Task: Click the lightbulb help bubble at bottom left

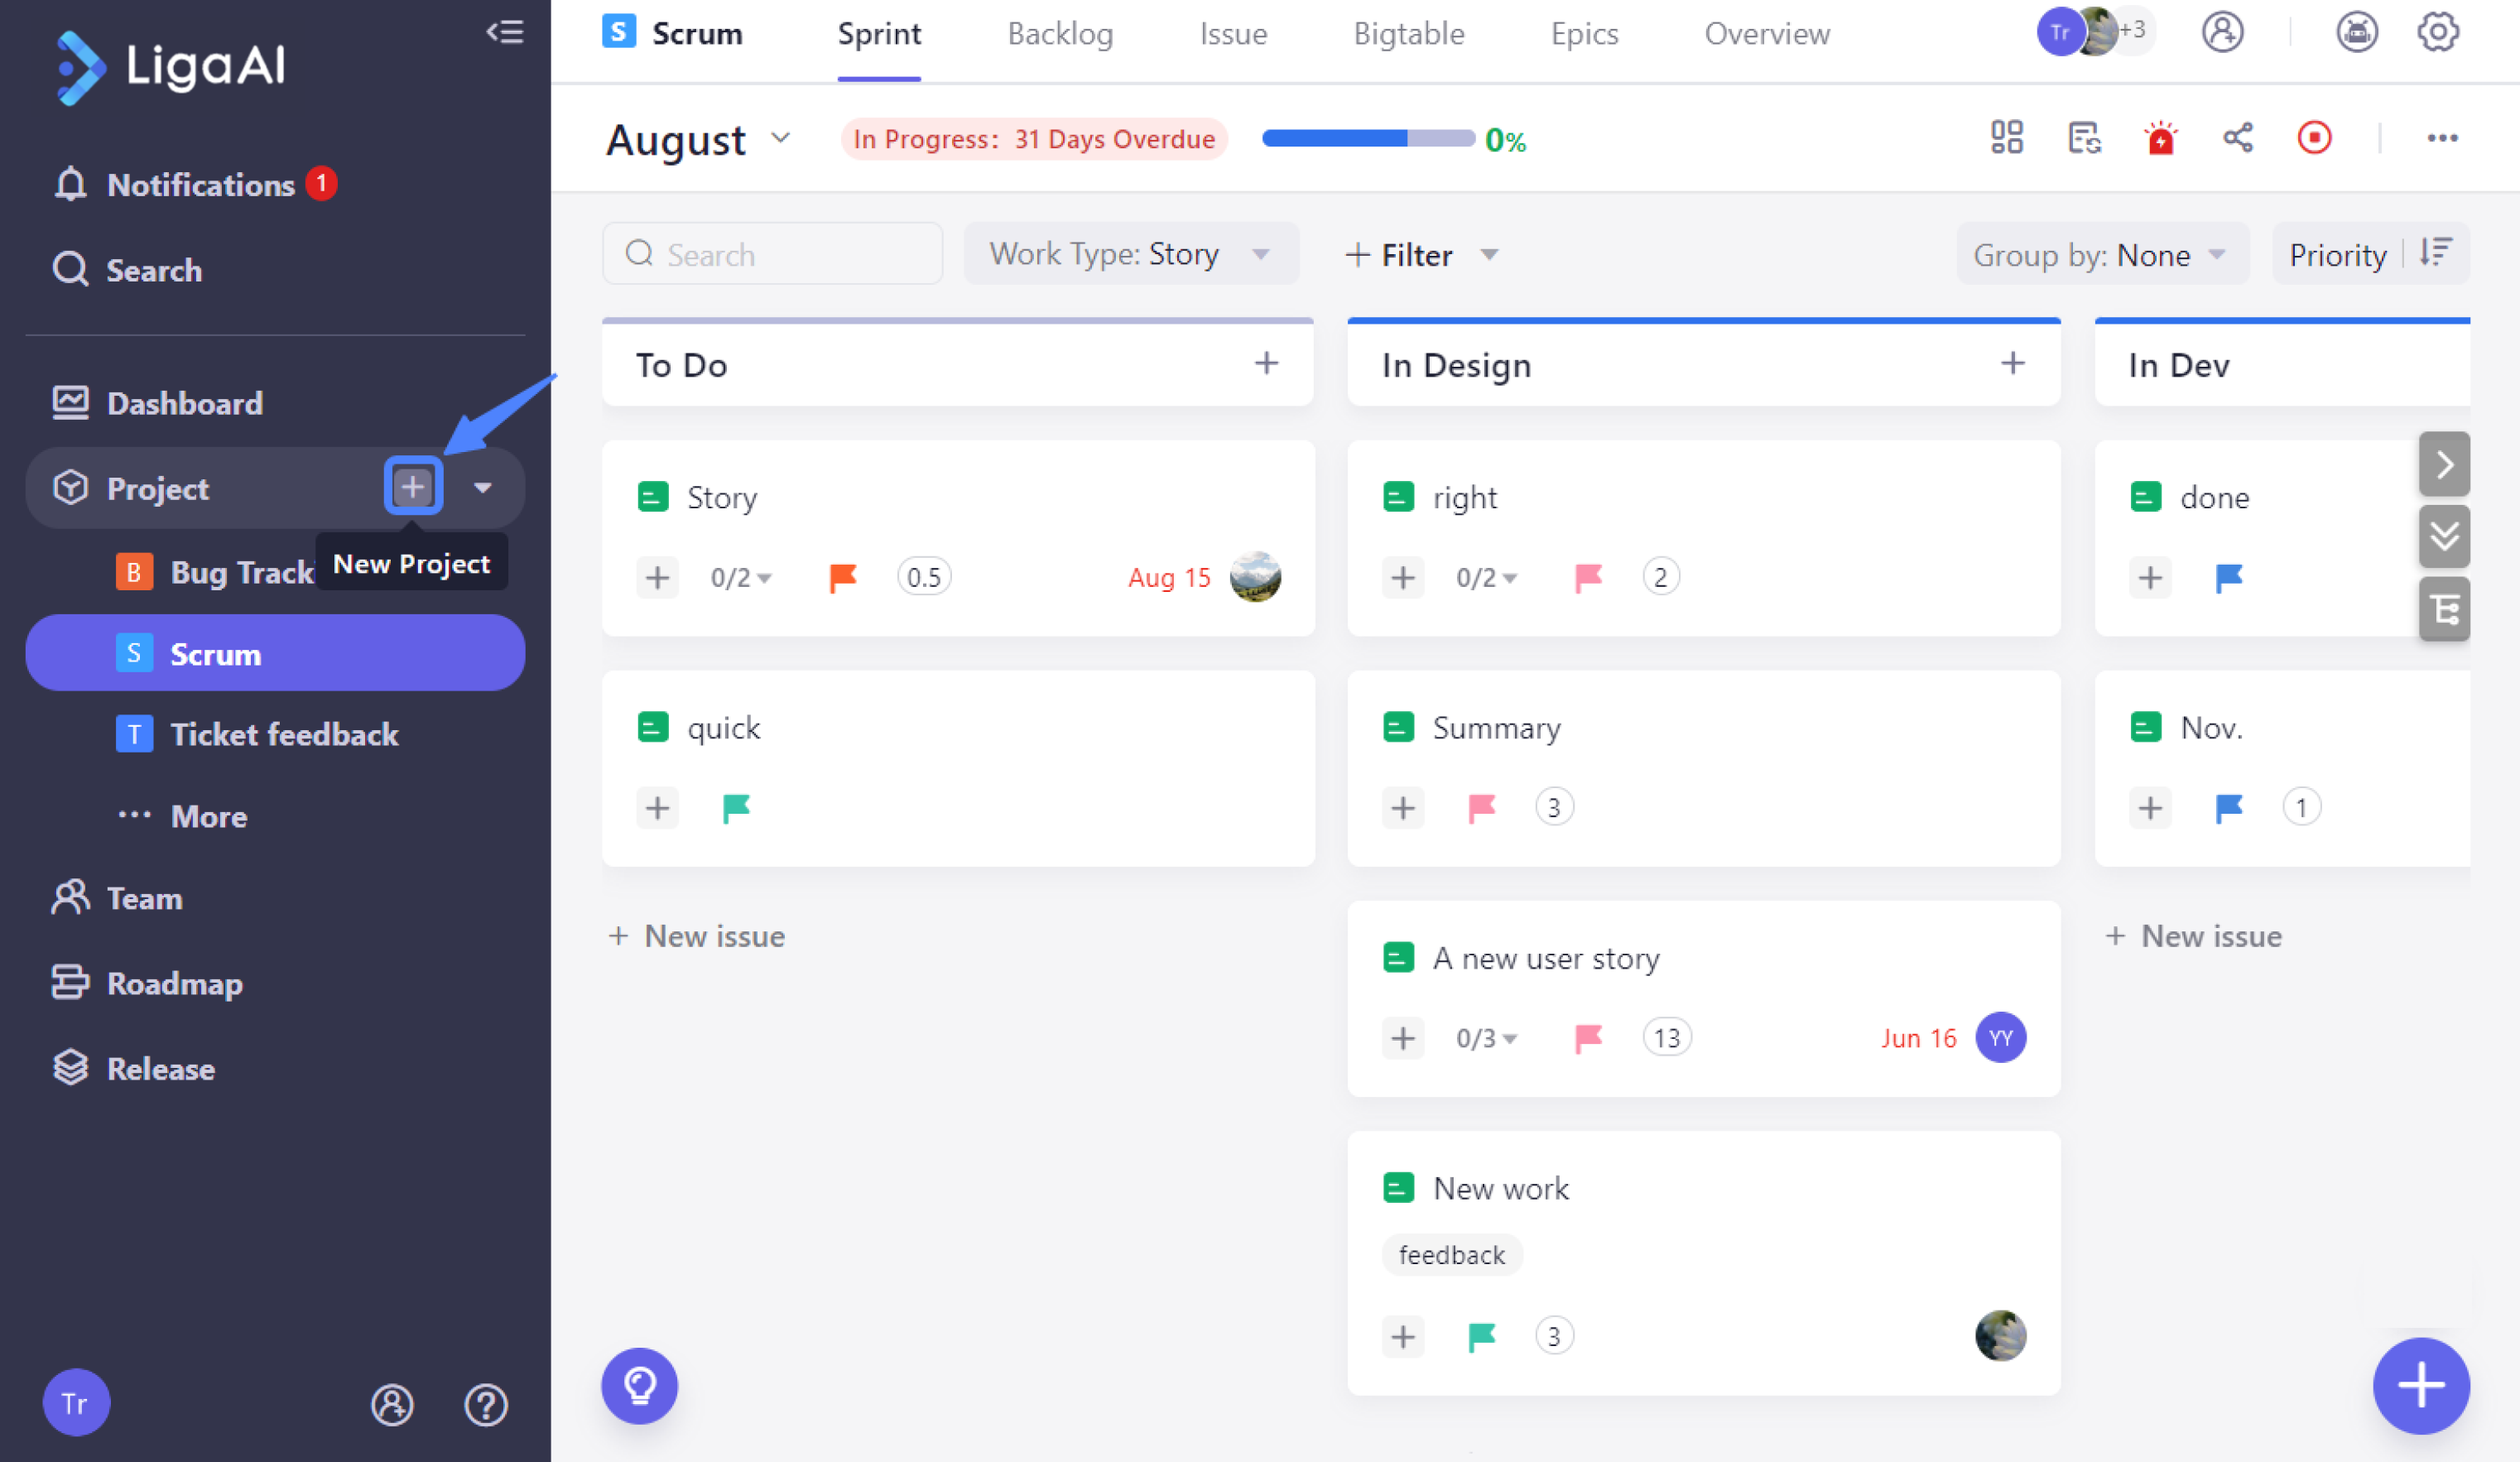Action: [x=639, y=1386]
